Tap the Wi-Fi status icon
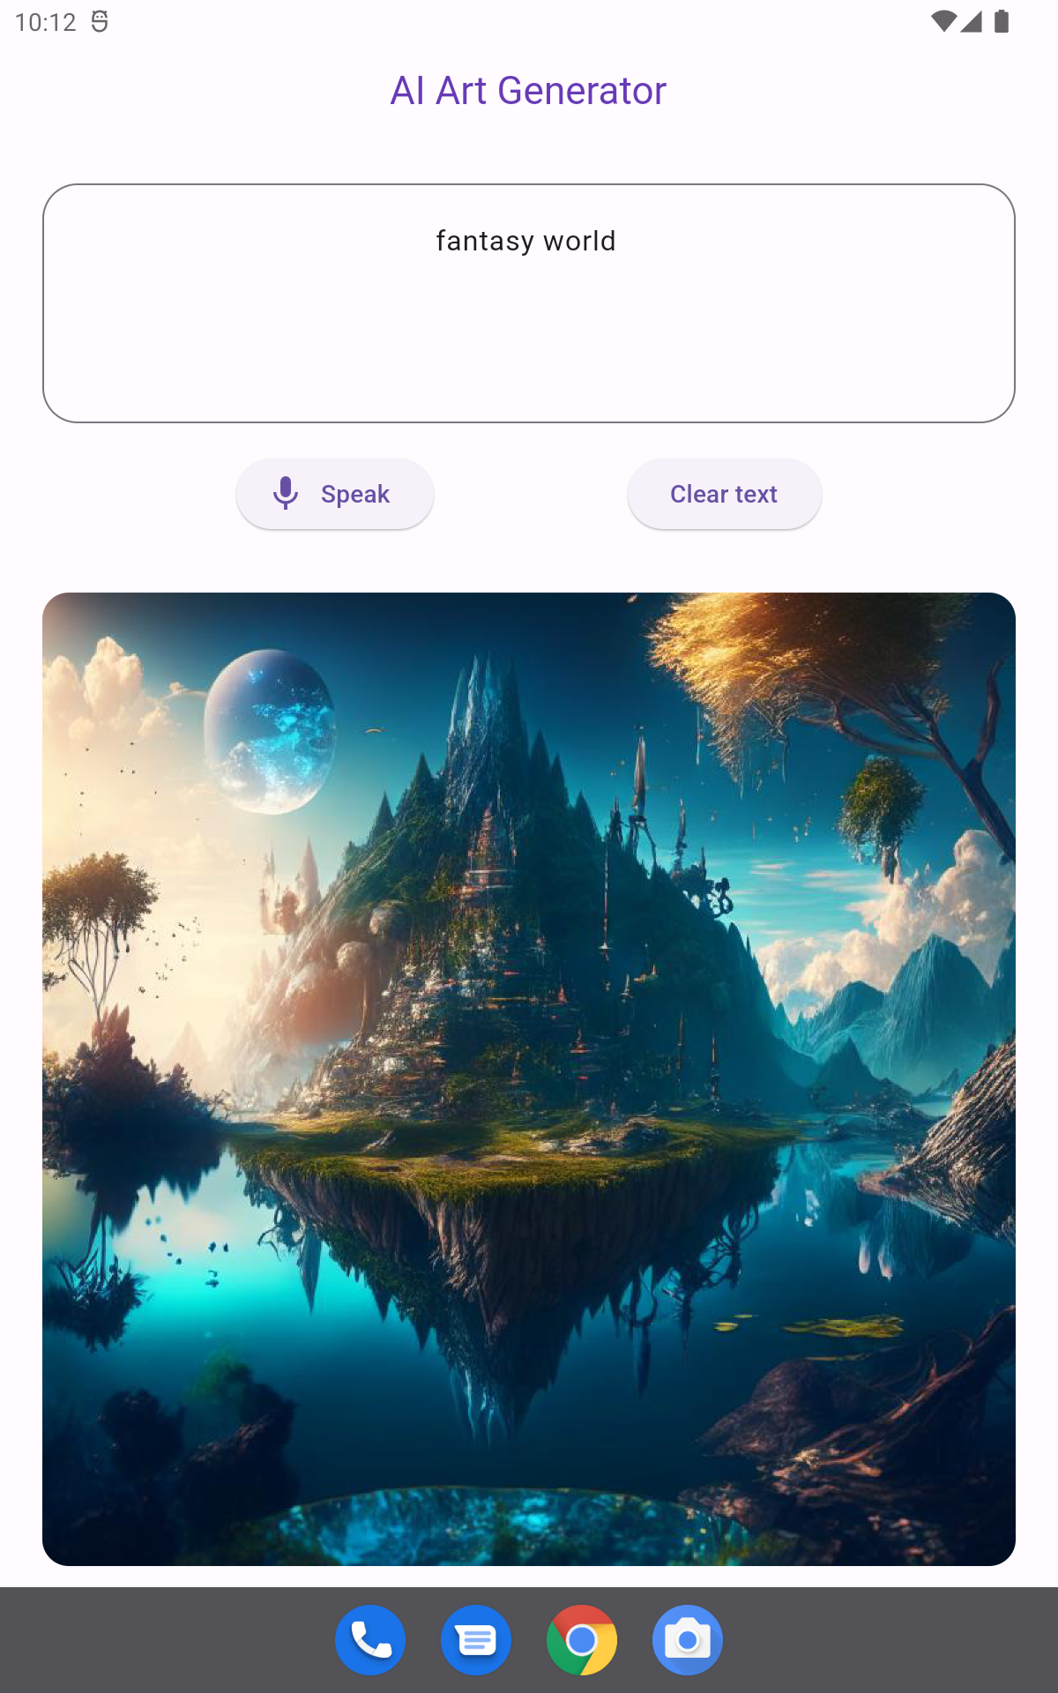 pos(943,21)
